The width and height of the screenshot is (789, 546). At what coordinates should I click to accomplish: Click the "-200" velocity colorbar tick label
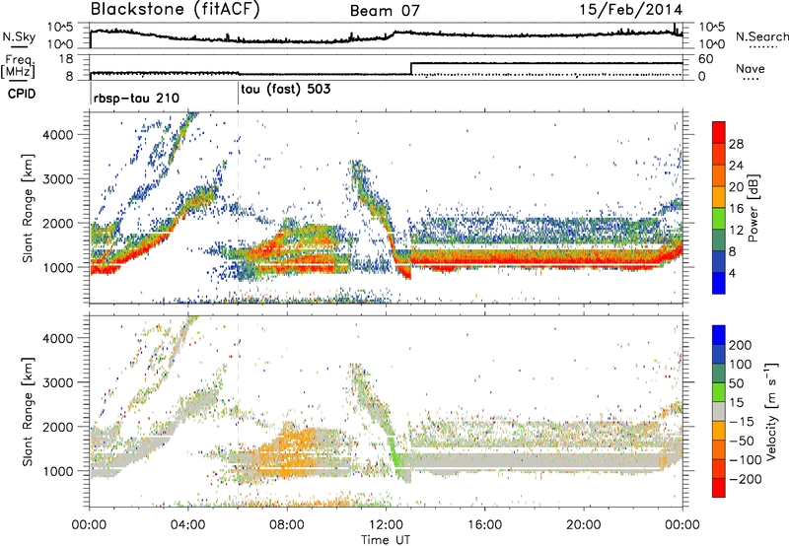(x=745, y=479)
